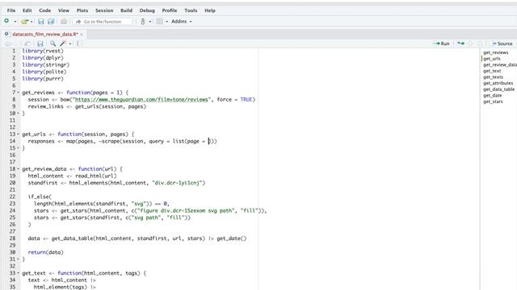This screenshot has height=290, width=517.
Task: Click the return(data) statement on line 30
Action: [45, 252]
